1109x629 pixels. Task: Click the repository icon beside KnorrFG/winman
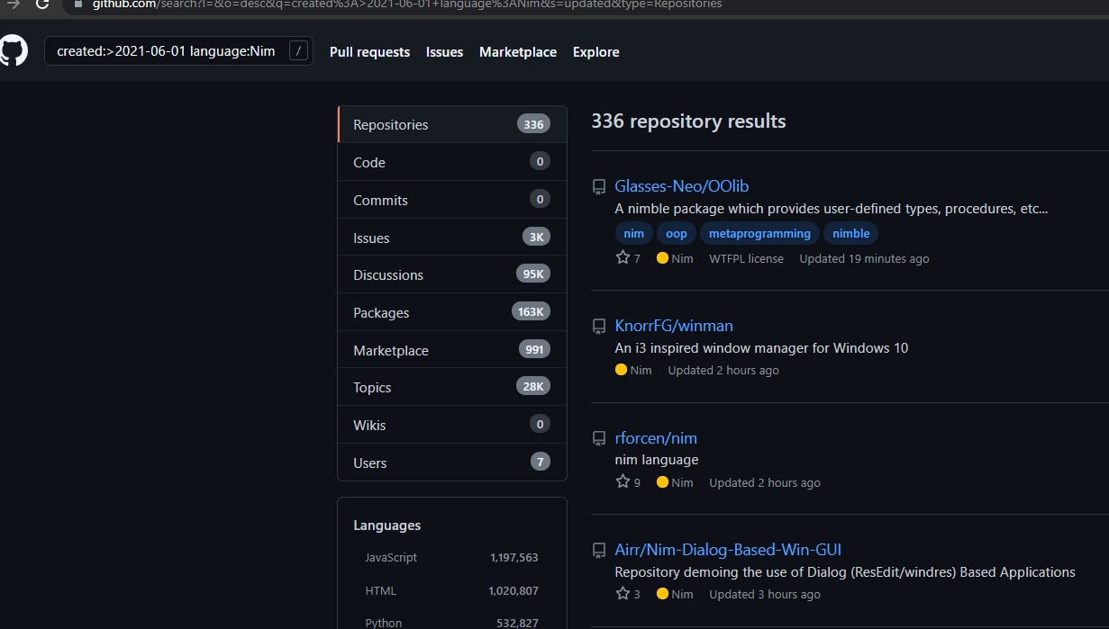click(x=599, y=327)
